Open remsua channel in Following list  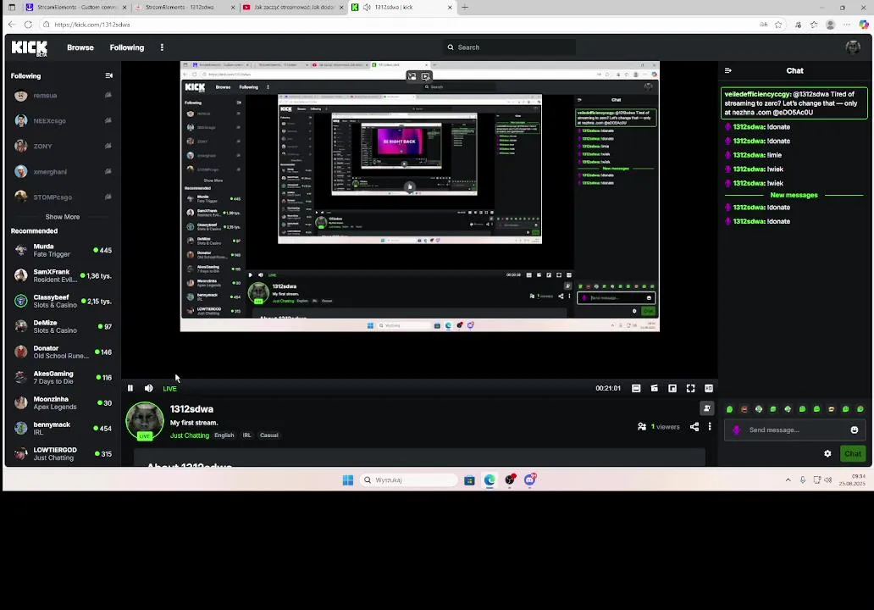[61, 96]
